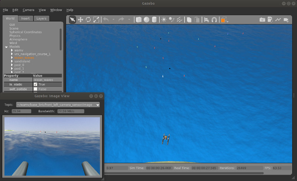This screenshot has width=297, height=181.
Task: Insert a sphere shape
Action: [147, 20]
